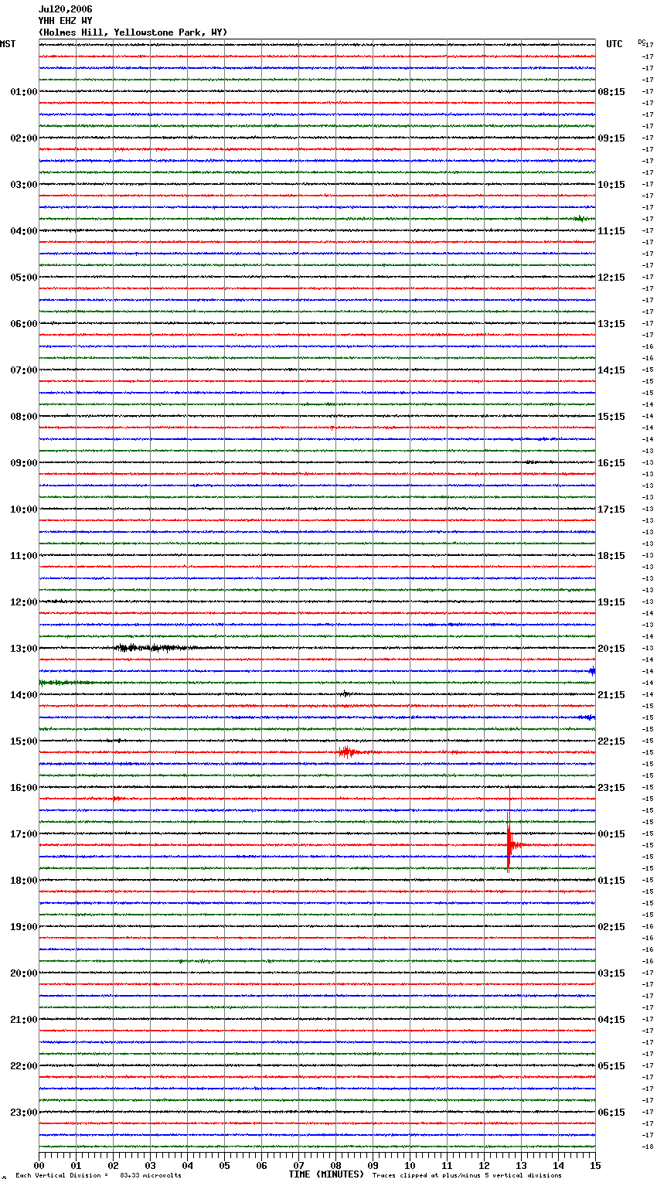Screen dimensions: 657x1186
Task: Select the '10:00' MST row label
Action: (24, 510)
